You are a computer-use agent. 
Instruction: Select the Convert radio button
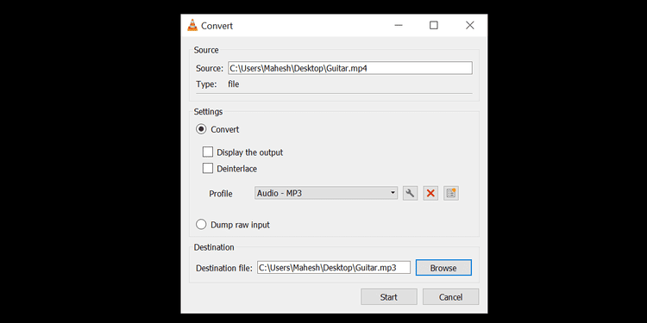tap(201, 129)
